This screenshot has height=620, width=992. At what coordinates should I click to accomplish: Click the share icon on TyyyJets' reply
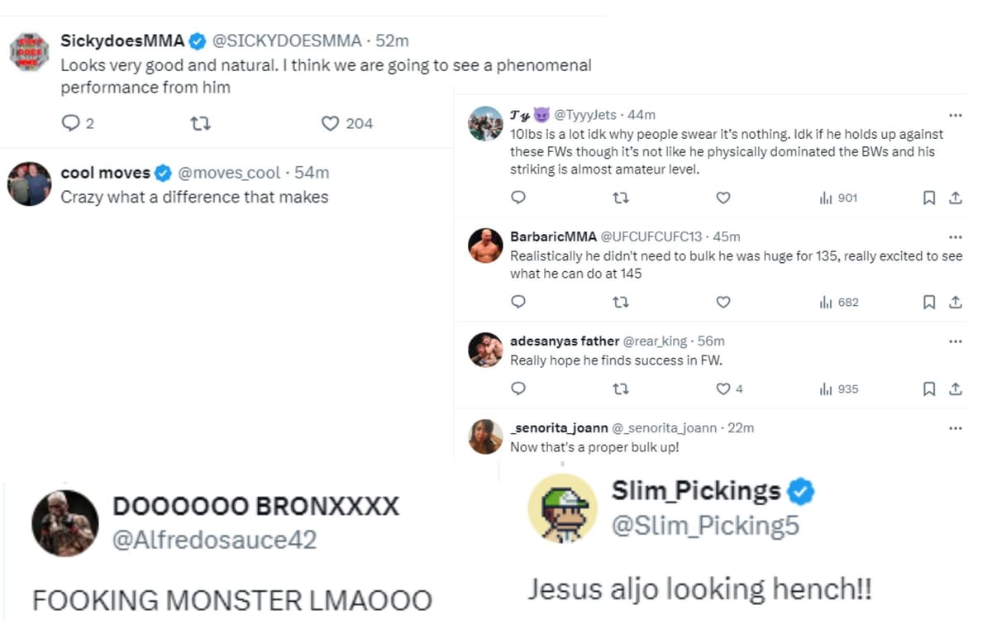(956, 198)
